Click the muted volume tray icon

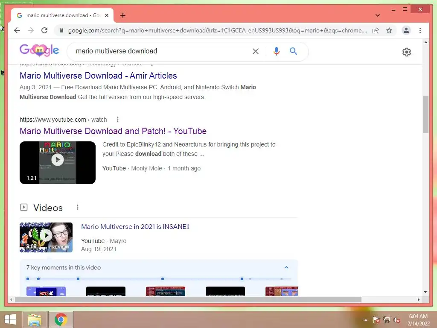tap(397, 320)
